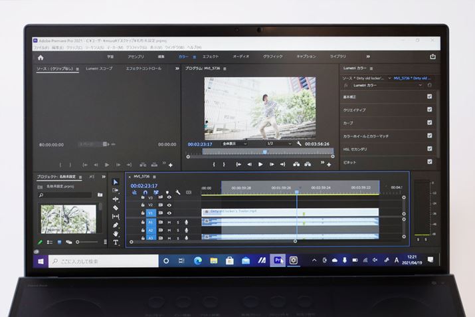
Task: Open Premiere Pro from the Windows taskbar
Action: tap(279, 261)
